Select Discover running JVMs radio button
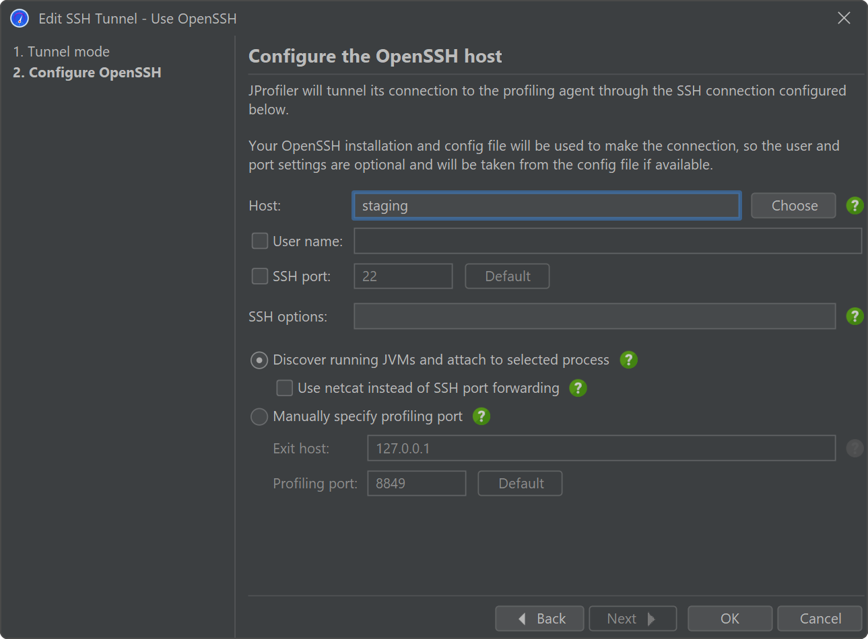 (259, 361)
